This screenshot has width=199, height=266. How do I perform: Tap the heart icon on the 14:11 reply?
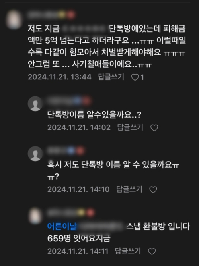pyautogui.click(x=152, y=251)
